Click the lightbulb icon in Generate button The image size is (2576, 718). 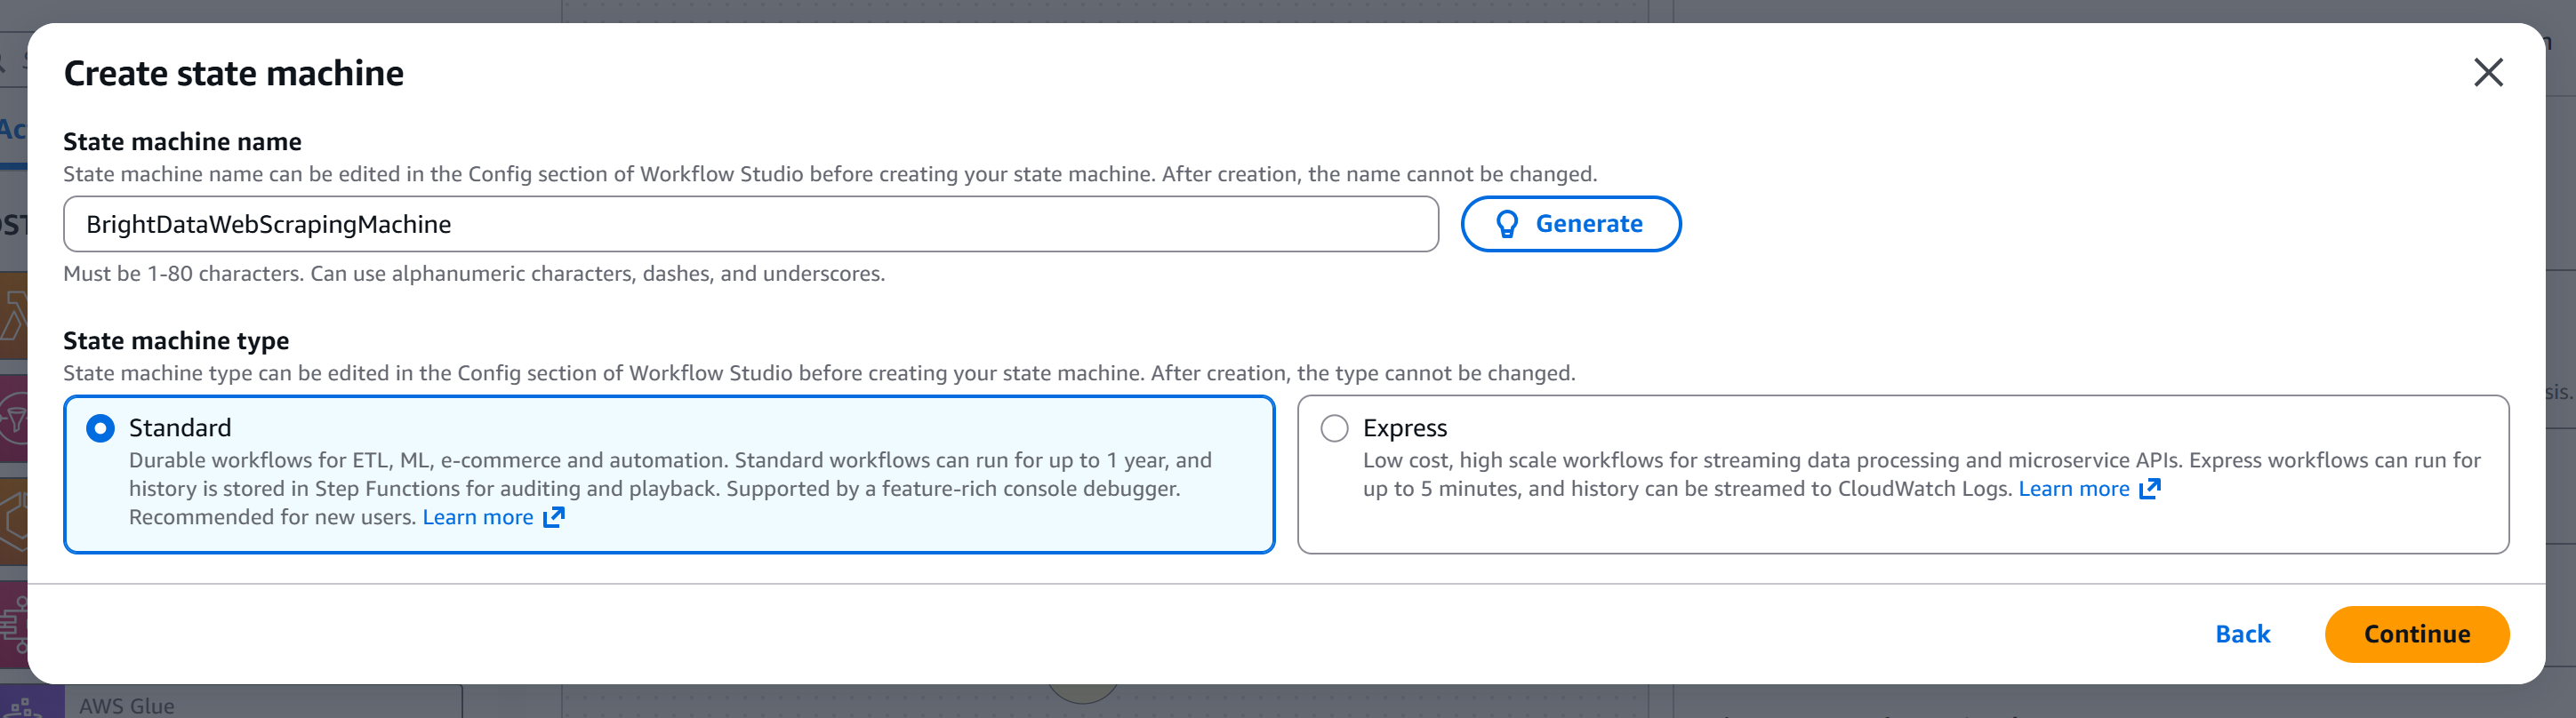[x=1506, y=224]
